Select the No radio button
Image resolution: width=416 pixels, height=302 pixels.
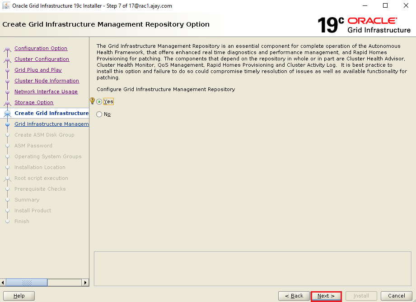(x=99, y=114)
